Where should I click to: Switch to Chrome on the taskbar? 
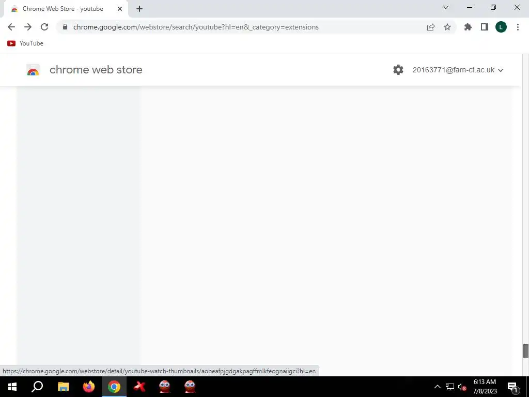click(114, 387)
